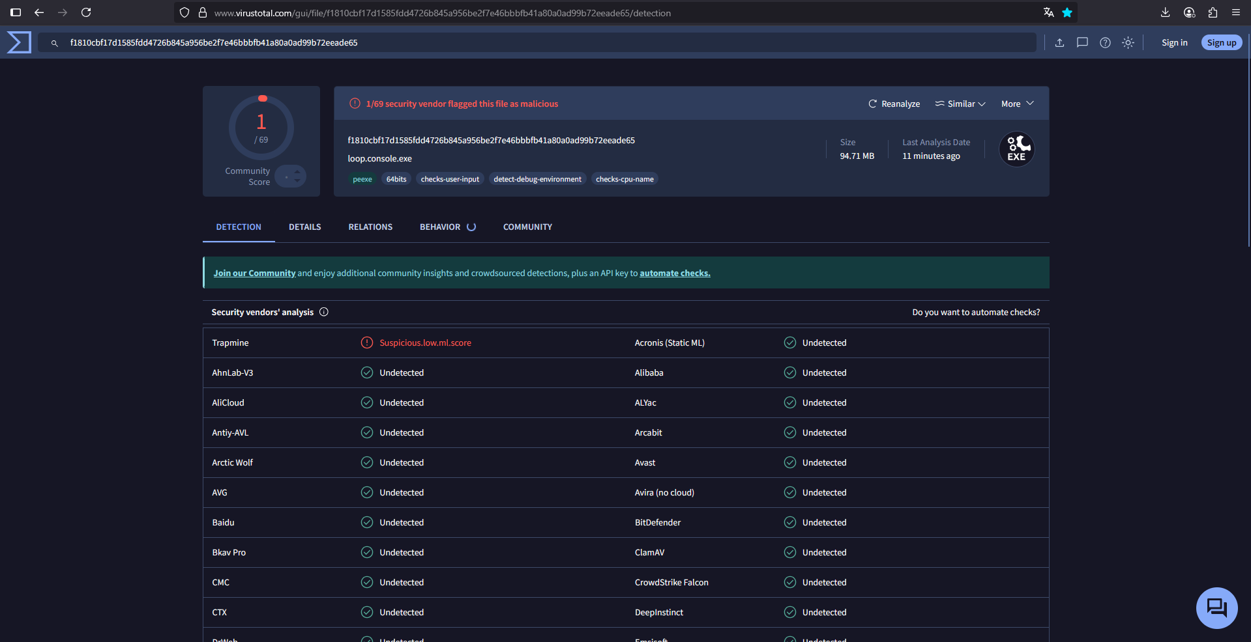Click the AhnLab-V3 vendor name

233,372
